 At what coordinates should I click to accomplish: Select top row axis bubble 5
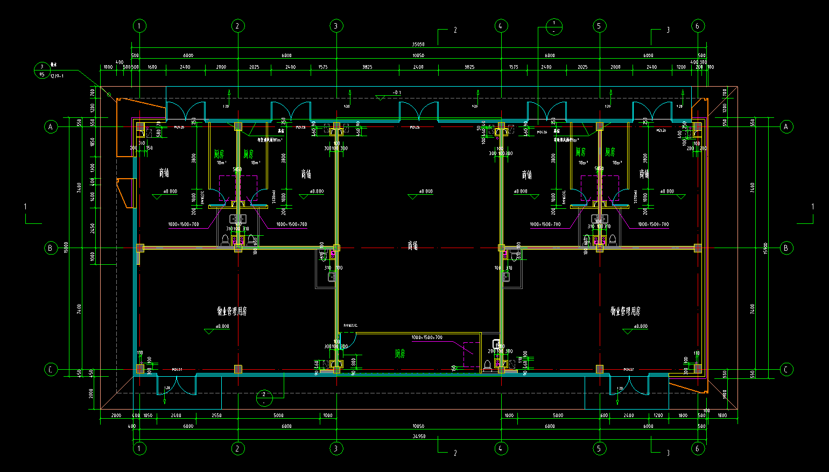(x=600, y=26)
